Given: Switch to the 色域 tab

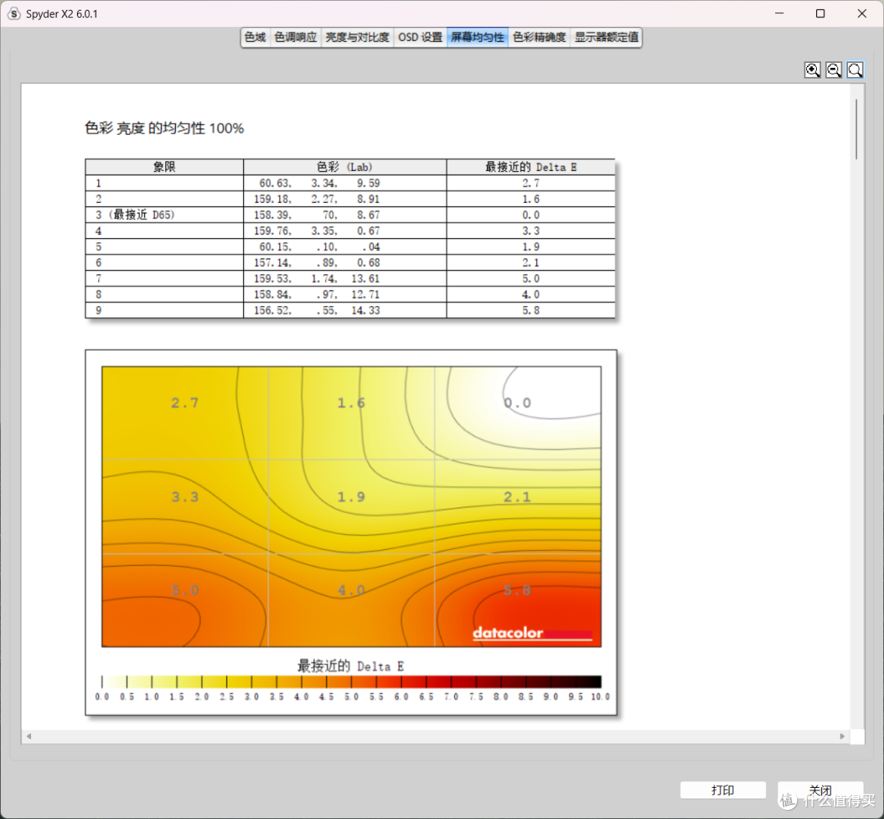Looking at the screenshot, I should pos(255,37).
